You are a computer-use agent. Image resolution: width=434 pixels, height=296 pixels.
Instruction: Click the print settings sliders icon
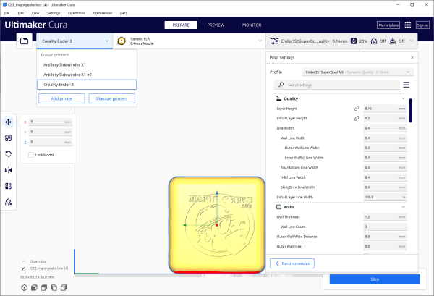(x=274, y=41)
